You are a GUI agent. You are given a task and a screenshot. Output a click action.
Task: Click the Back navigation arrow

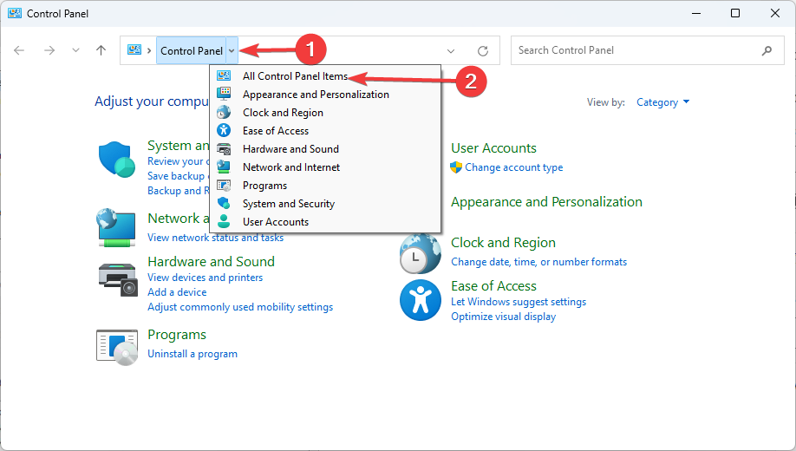(19, 50)
